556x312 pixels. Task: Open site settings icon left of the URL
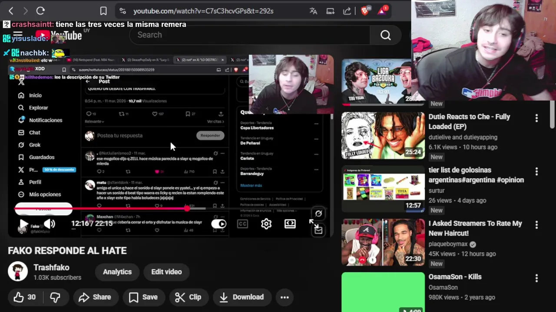coord(122,11)
